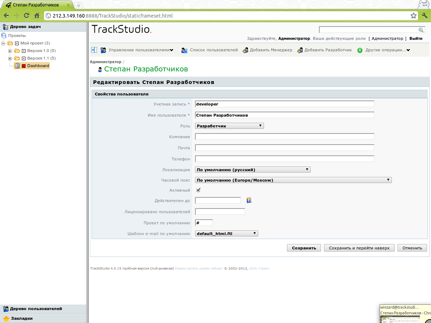Reload the page with the refresh icon
Screen dimensions: 431x323
[26, 16]
